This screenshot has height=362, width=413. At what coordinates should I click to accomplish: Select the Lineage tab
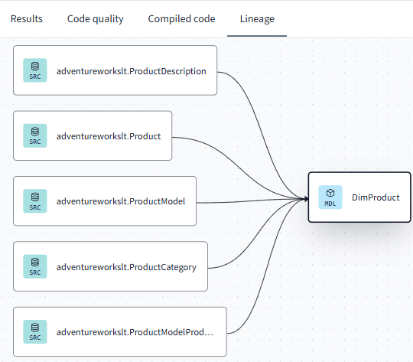click(x=257, y=19)
